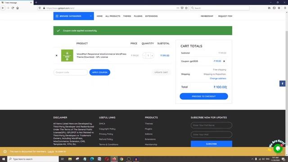Go to Plugins in navigation
This screenshot has width=288, height=162.
pos(138,16)
